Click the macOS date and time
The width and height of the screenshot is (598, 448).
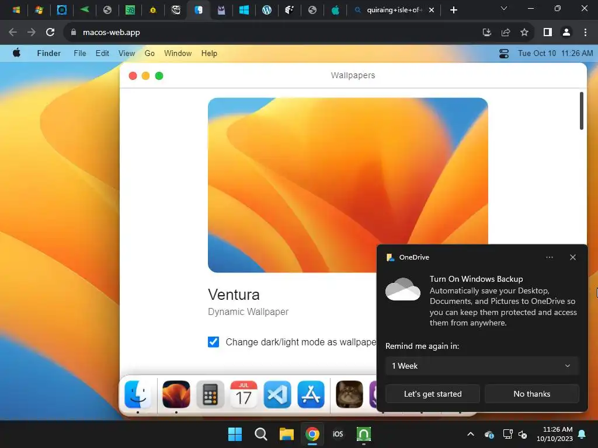pos(555,53)
